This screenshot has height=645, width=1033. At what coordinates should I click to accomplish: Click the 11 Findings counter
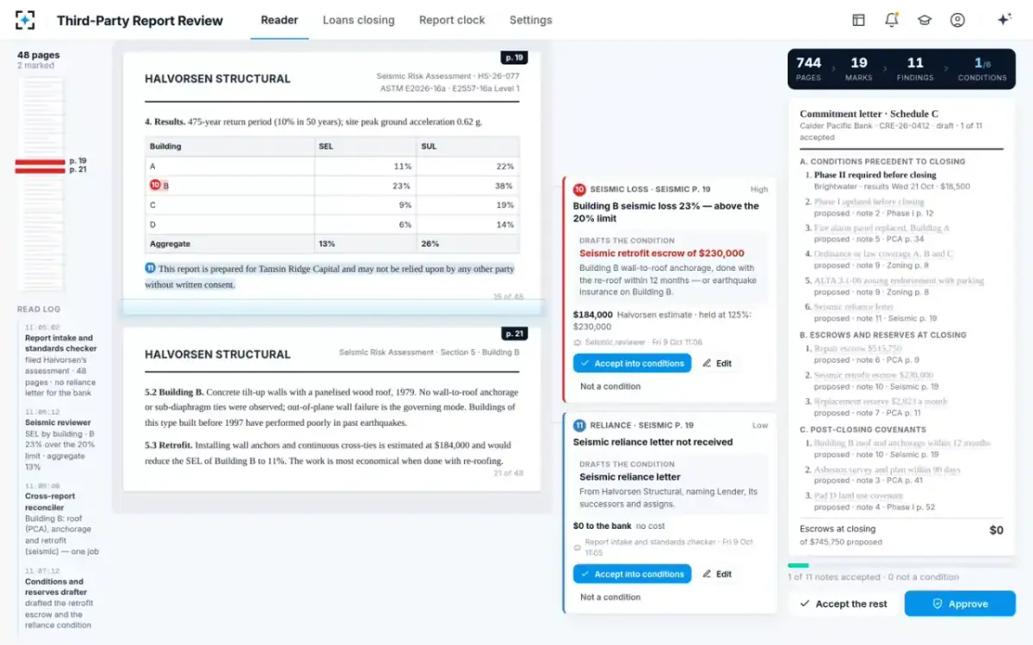tap(915, 68)
